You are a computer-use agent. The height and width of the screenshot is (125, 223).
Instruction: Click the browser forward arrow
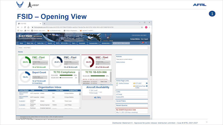pyautogui.click(x=22, y=27)
